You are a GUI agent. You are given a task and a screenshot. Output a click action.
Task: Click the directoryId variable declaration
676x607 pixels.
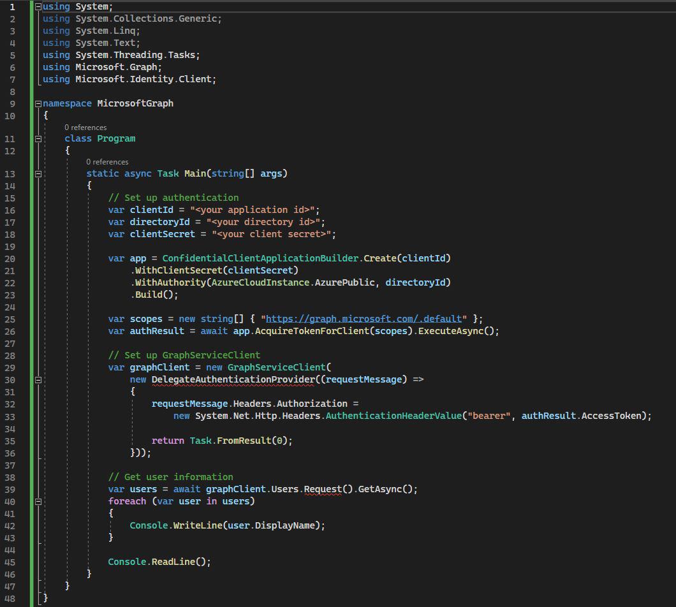(159, 222)
